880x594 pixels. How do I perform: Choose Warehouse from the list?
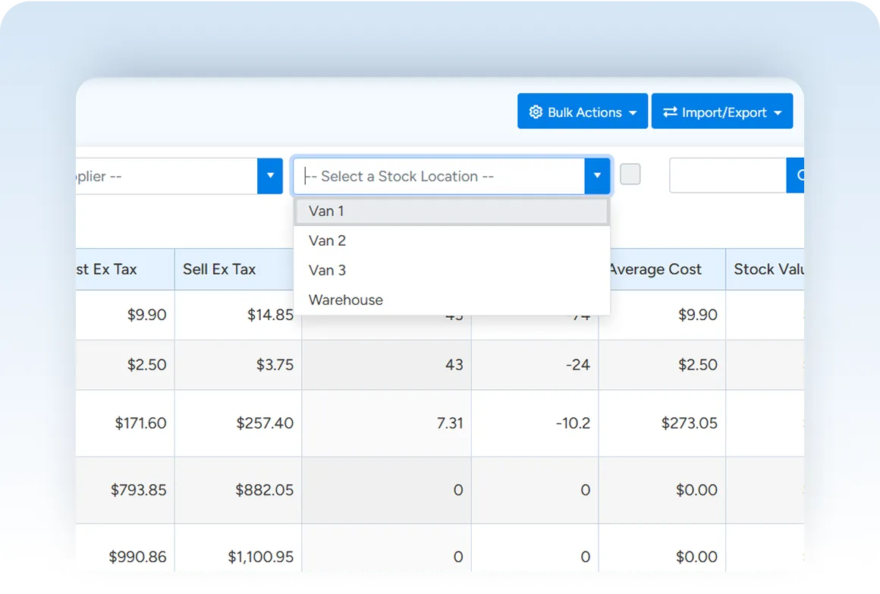click(x=451, y=300)
